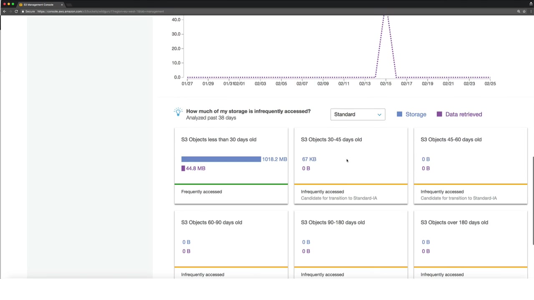Click the browser back arrow
Screen dimensions: 534x300
[5, 11]
